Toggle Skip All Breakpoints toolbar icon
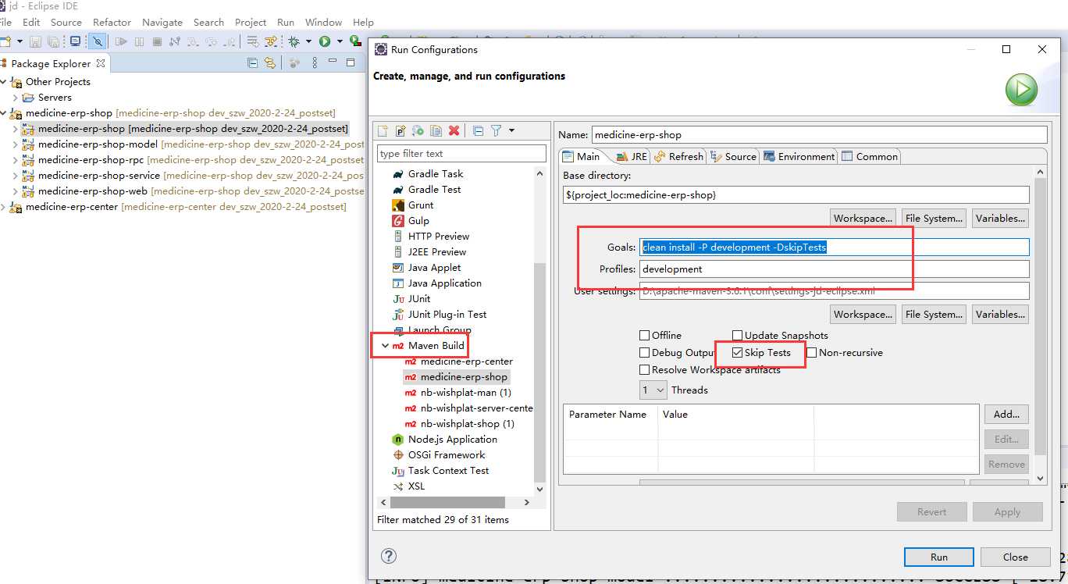1068x584 pixels. click(x=98, y=41)
